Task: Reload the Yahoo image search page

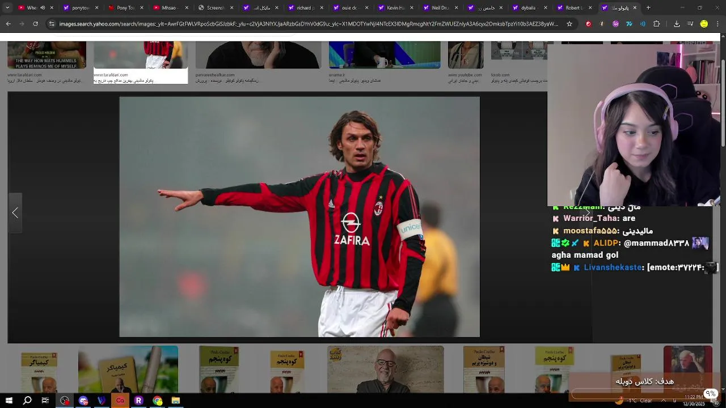Action: coord(35,24)
